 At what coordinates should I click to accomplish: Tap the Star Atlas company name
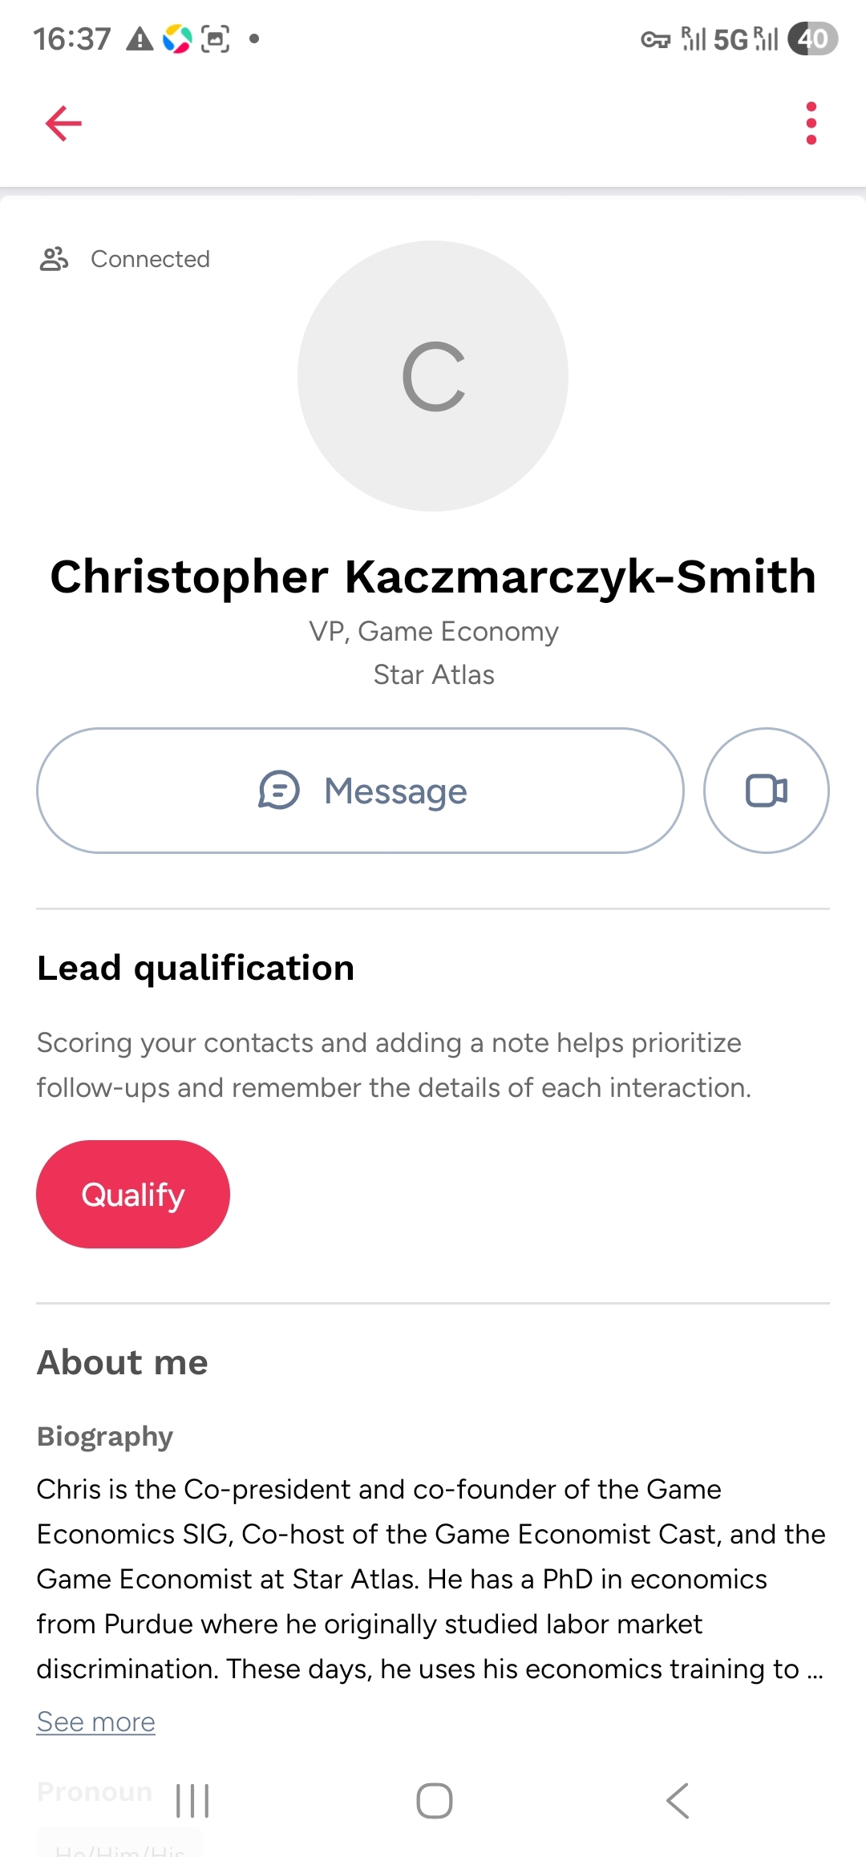(434, 674)
